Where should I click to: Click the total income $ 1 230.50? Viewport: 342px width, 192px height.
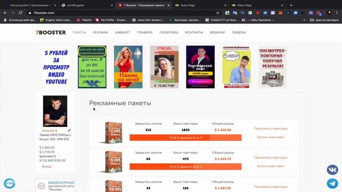[223, 130]
